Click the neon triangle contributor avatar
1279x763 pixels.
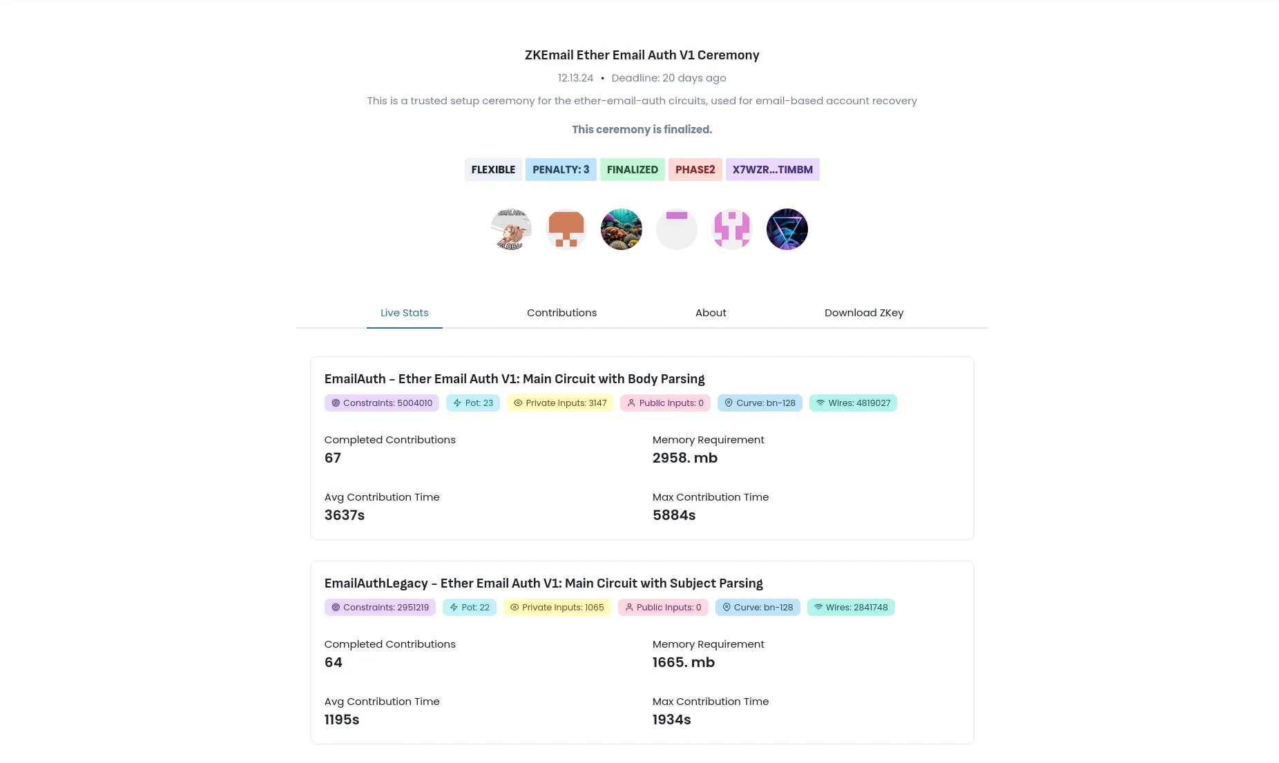click(x=787, y=229)
